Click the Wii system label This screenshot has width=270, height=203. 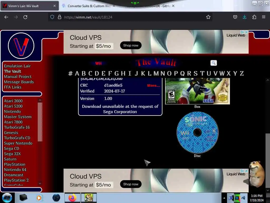pyautogui.click(x=98, y=63)
